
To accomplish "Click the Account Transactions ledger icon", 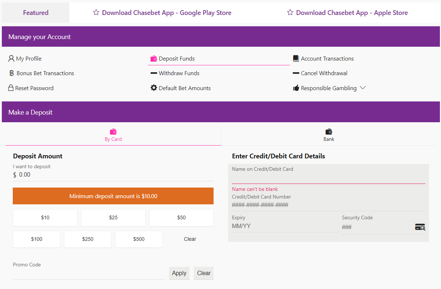I will point(296,58).
